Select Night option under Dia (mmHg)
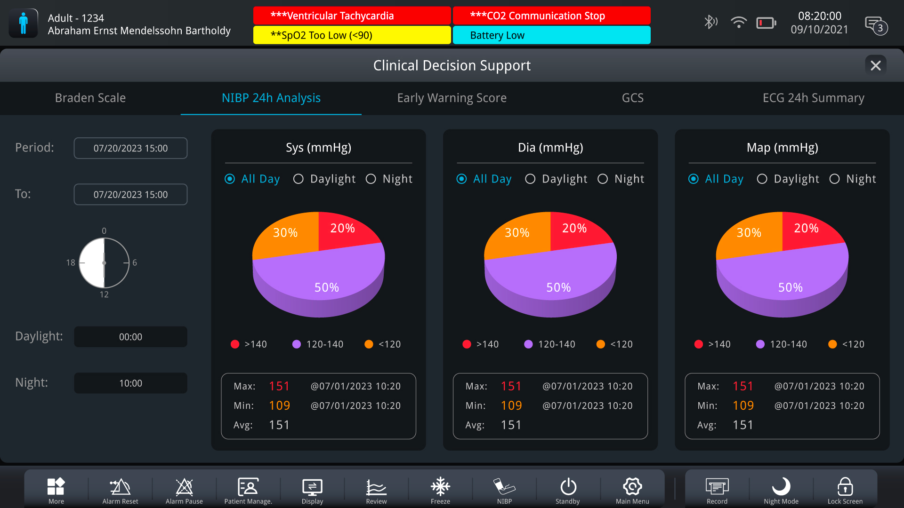 [603, 179]
